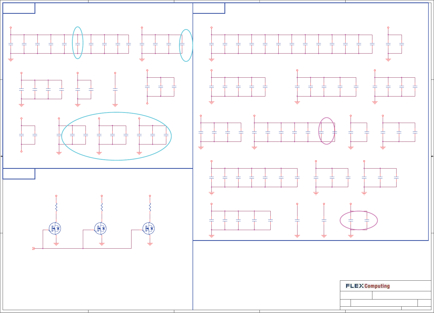Select the resistor above the middle MOSFET
Screen dimensions: 434x313
click(x=102, y=207)
